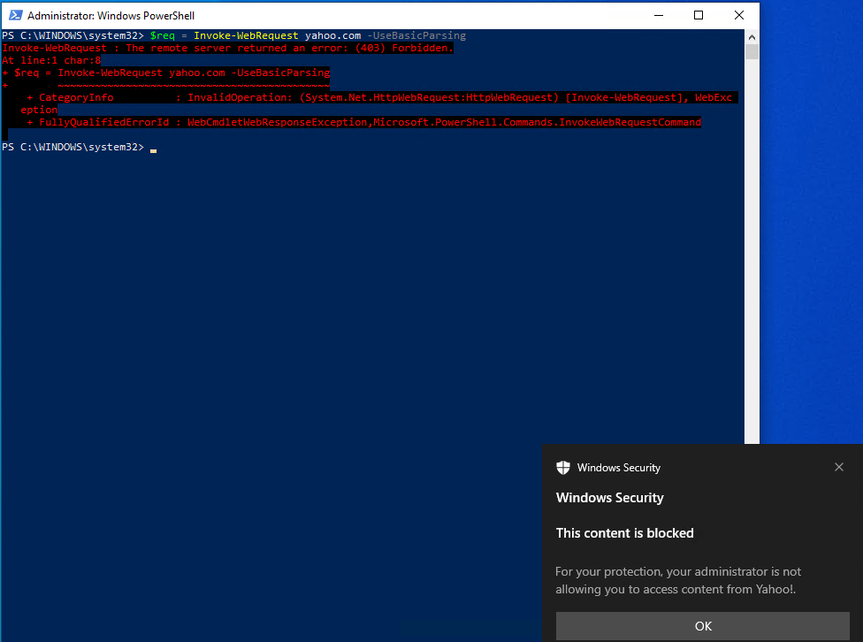
Task: Click the notification message mentioning Yahoo!
Action: (677, 580)
